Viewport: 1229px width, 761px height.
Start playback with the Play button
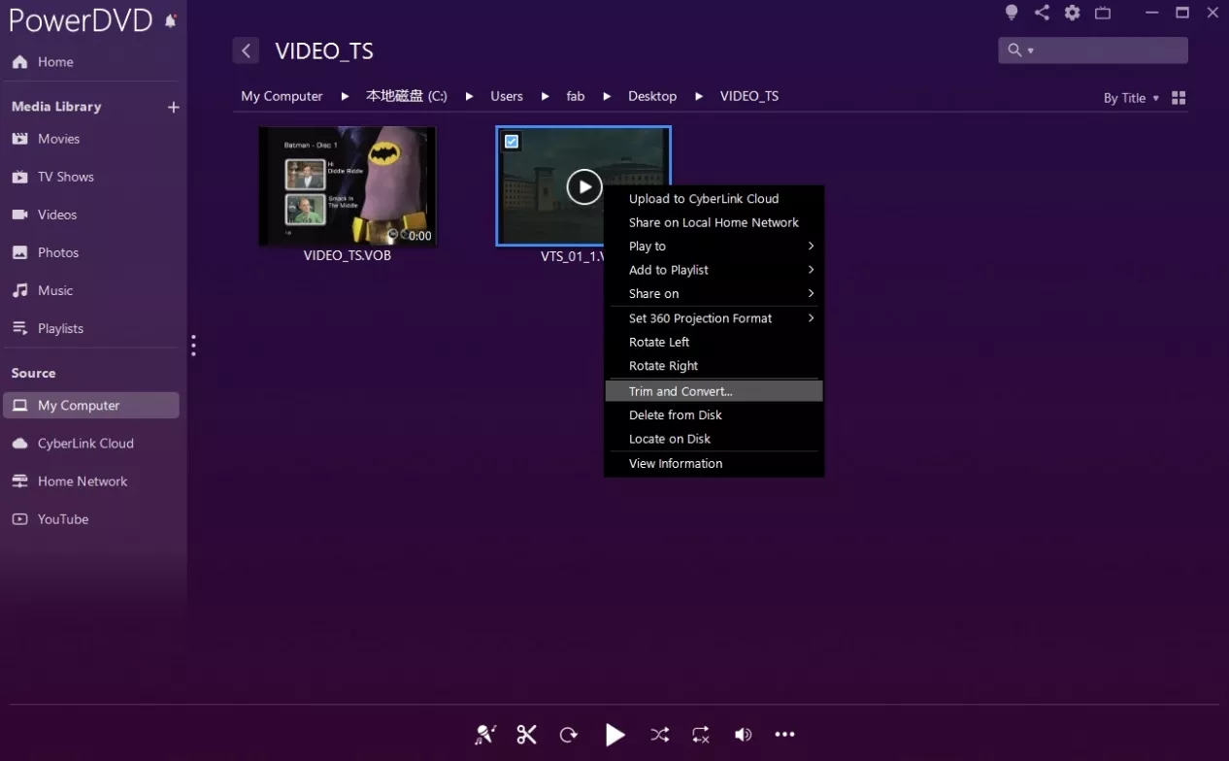point(614,735)
